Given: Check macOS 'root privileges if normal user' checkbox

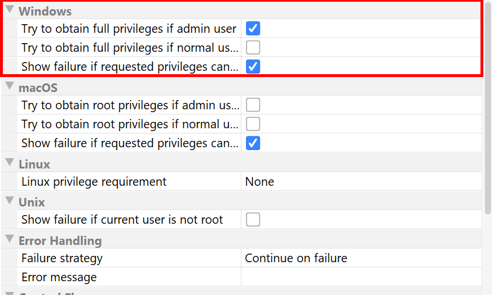Looking at the screenshot, I should (x=253, y=124).
